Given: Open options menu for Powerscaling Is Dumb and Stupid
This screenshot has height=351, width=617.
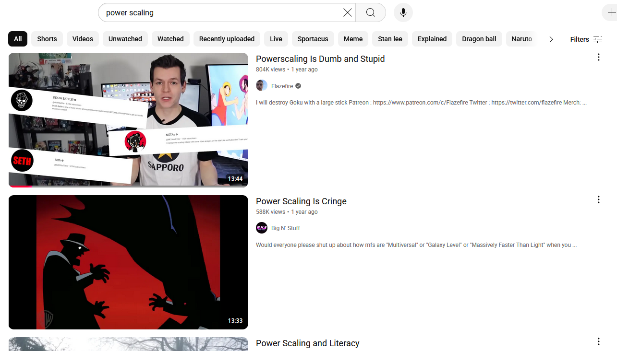Looking at the screenshot, I should coord(599,58).
